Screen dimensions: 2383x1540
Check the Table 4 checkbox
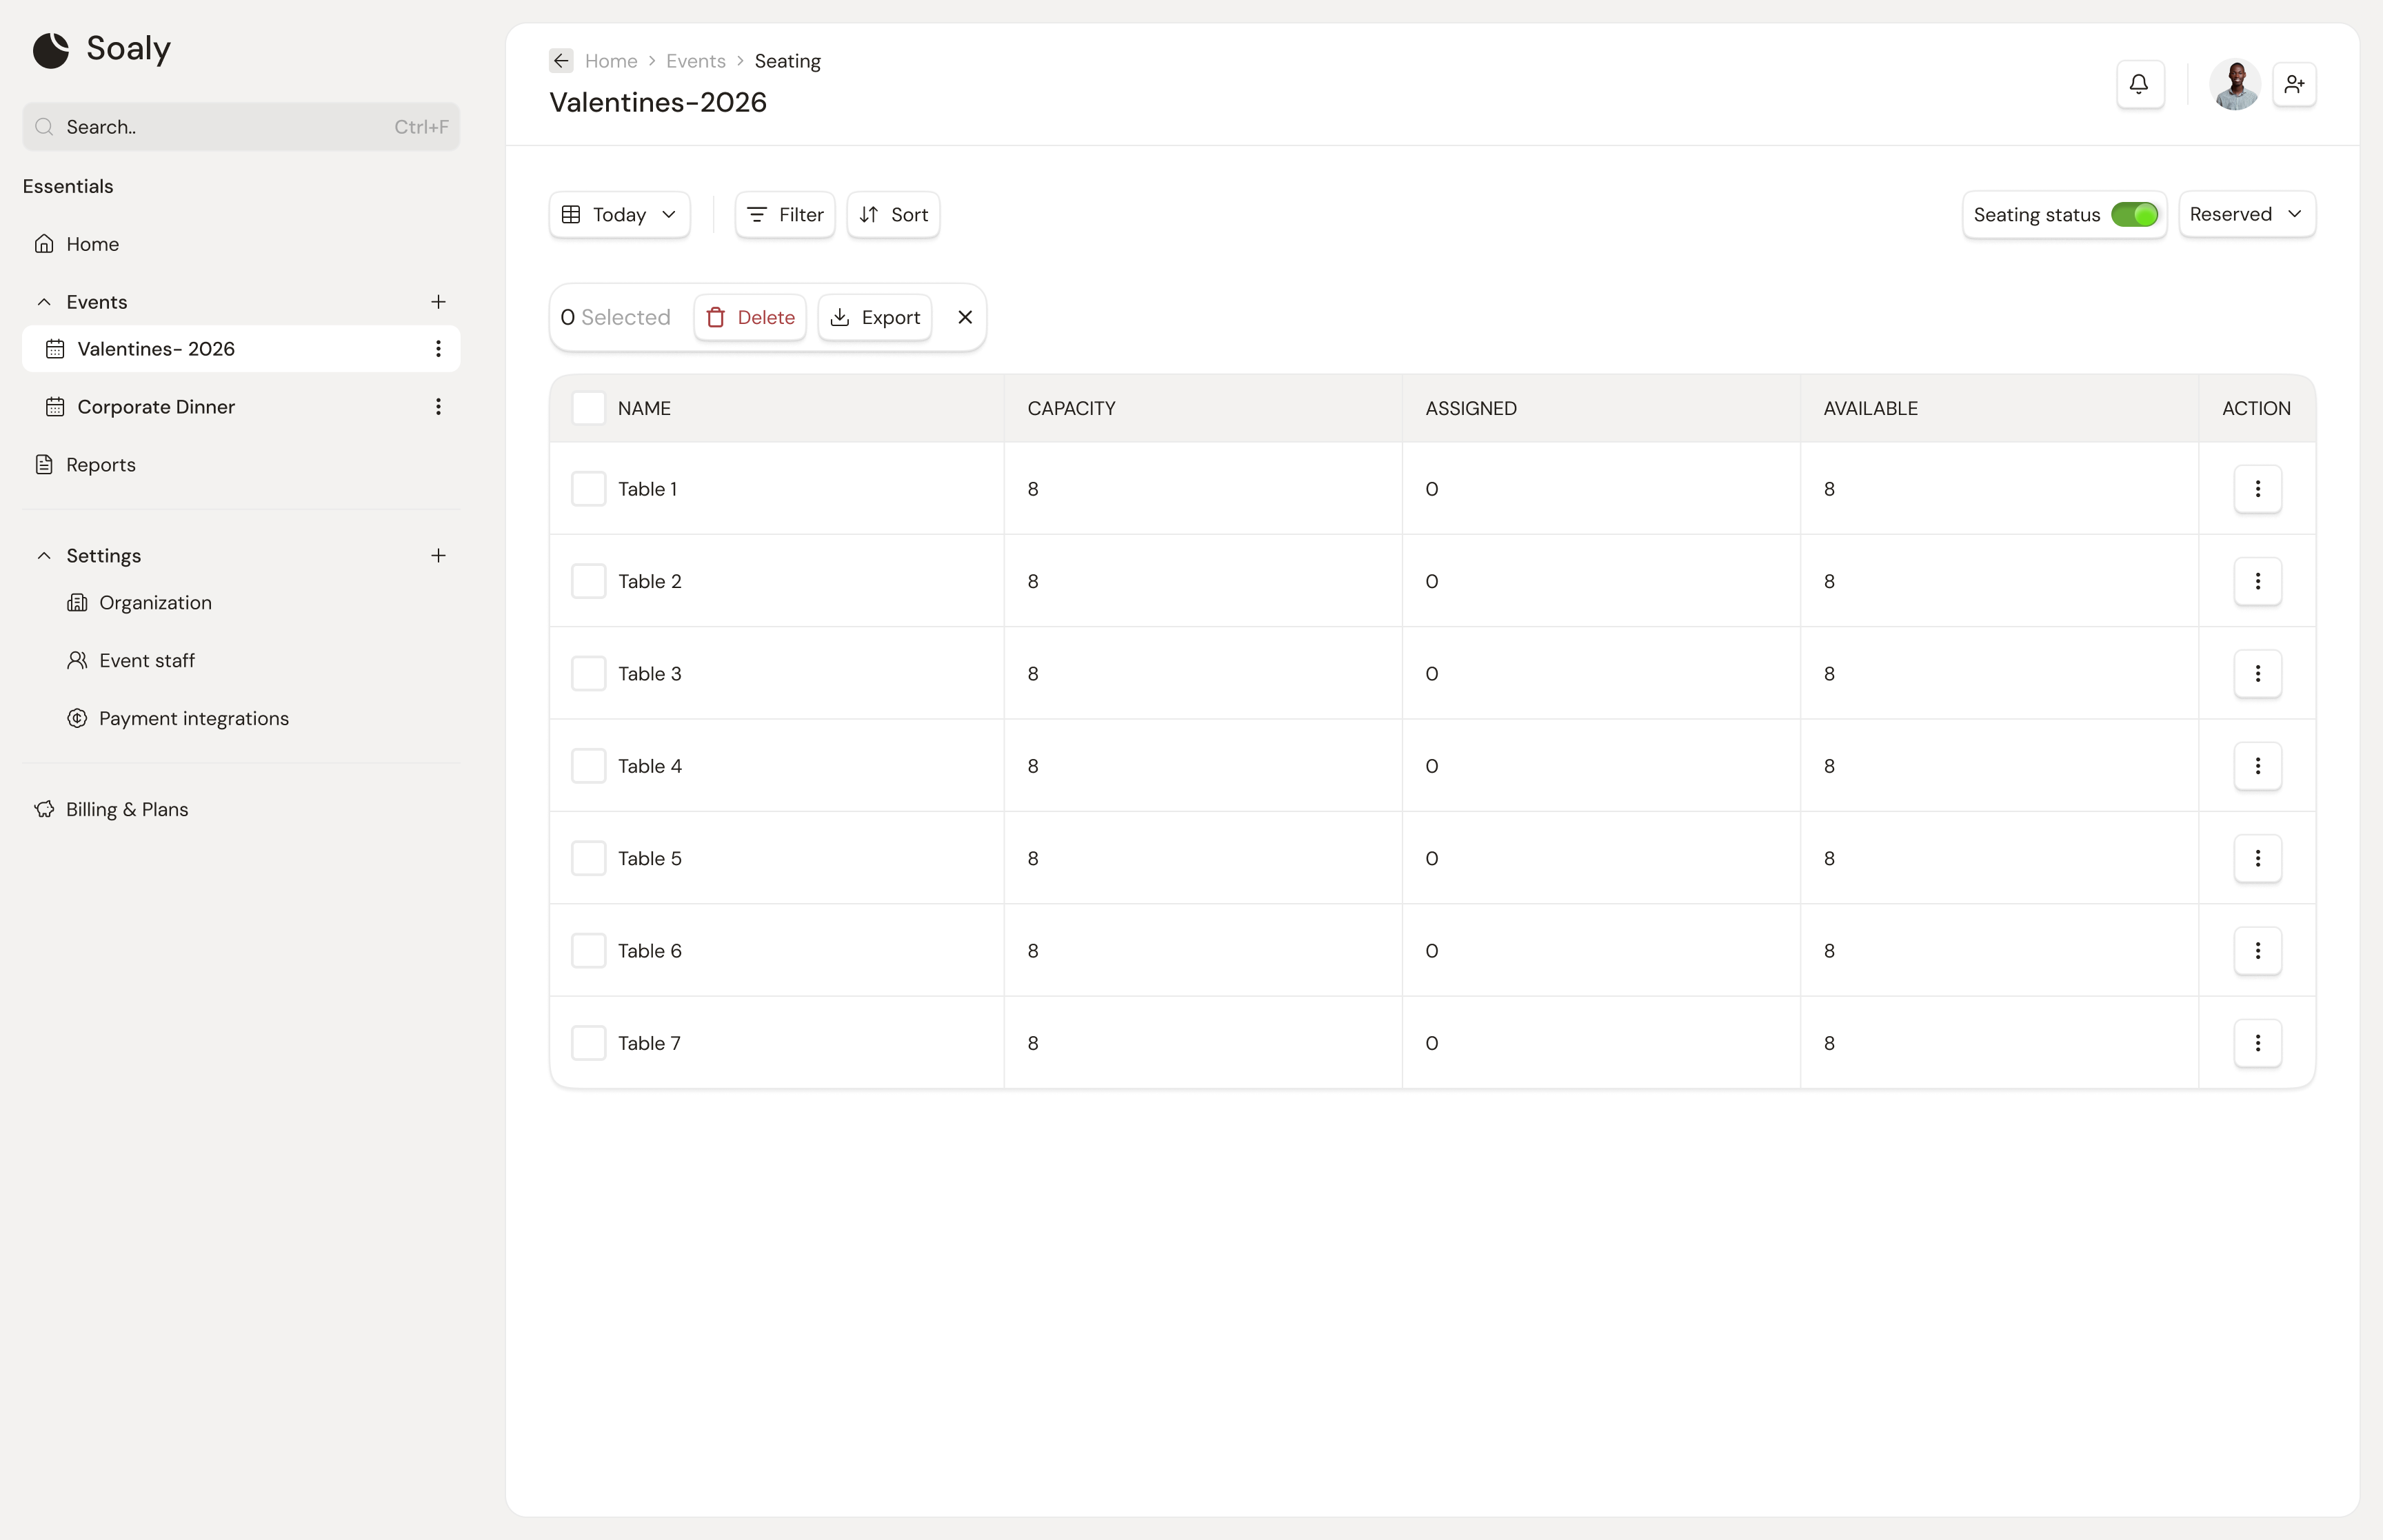point(588,766)
